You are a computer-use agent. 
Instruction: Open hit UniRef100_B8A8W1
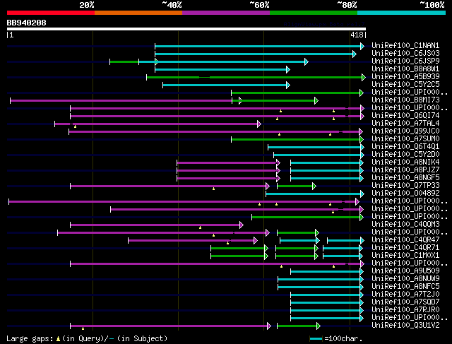[405, 69]
